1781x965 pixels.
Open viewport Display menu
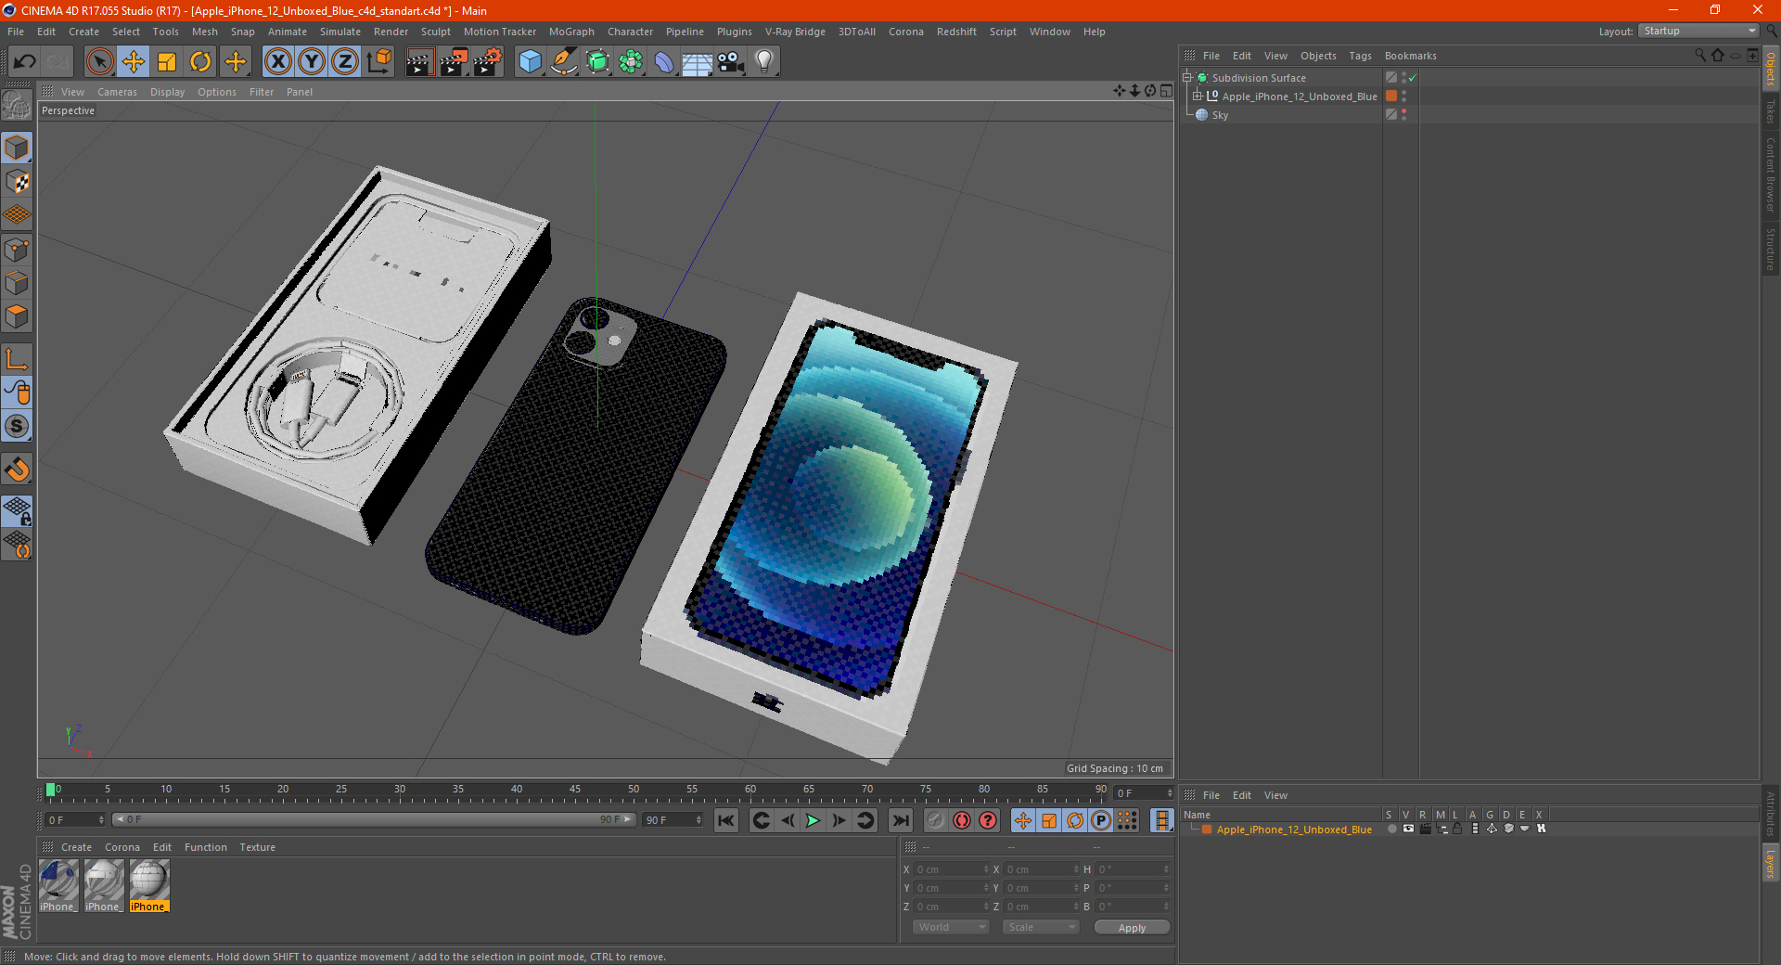[167, 92]
